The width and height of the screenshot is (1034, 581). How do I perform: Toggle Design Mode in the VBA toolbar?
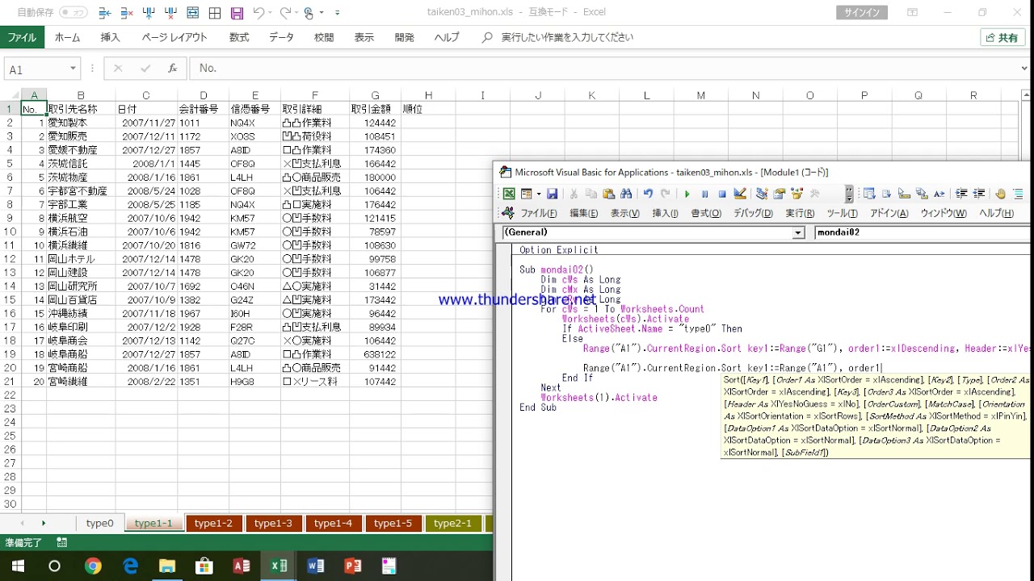coord(740,194)
